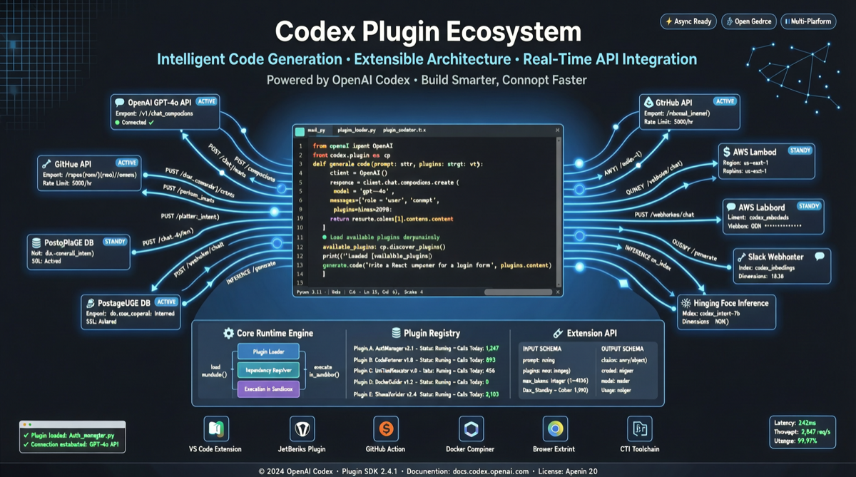Close the code editor window
The width and height of the screenshot is (856, 477).
pyautogui.click(x=558, y=131)
